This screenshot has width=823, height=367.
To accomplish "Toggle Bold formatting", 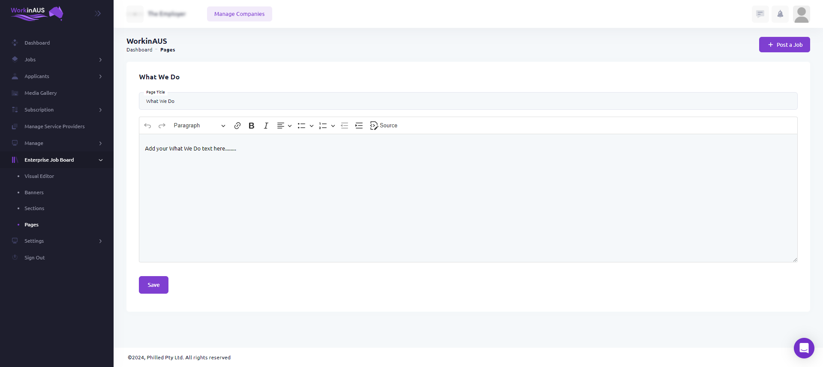I will [252, 126].
